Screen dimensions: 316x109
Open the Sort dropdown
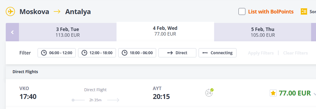(x=312, y=12)
